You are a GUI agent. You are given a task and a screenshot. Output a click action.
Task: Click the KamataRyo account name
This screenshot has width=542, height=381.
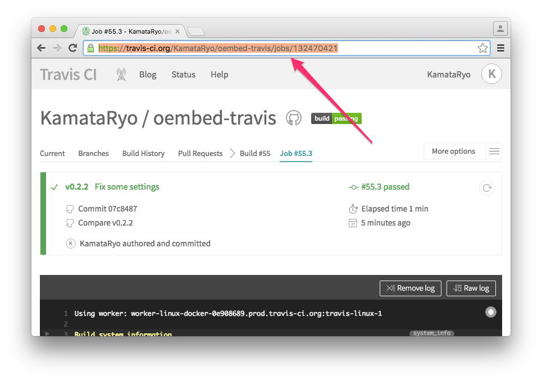tap(448, 75)
